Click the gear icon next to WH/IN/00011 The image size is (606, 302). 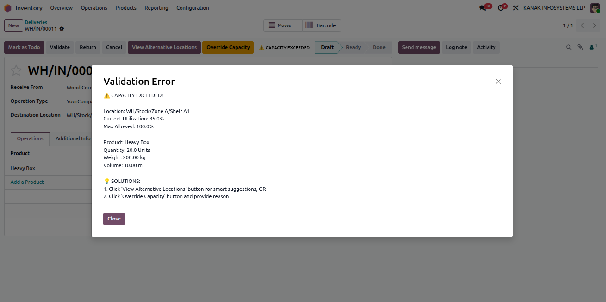tap(62, 29)
